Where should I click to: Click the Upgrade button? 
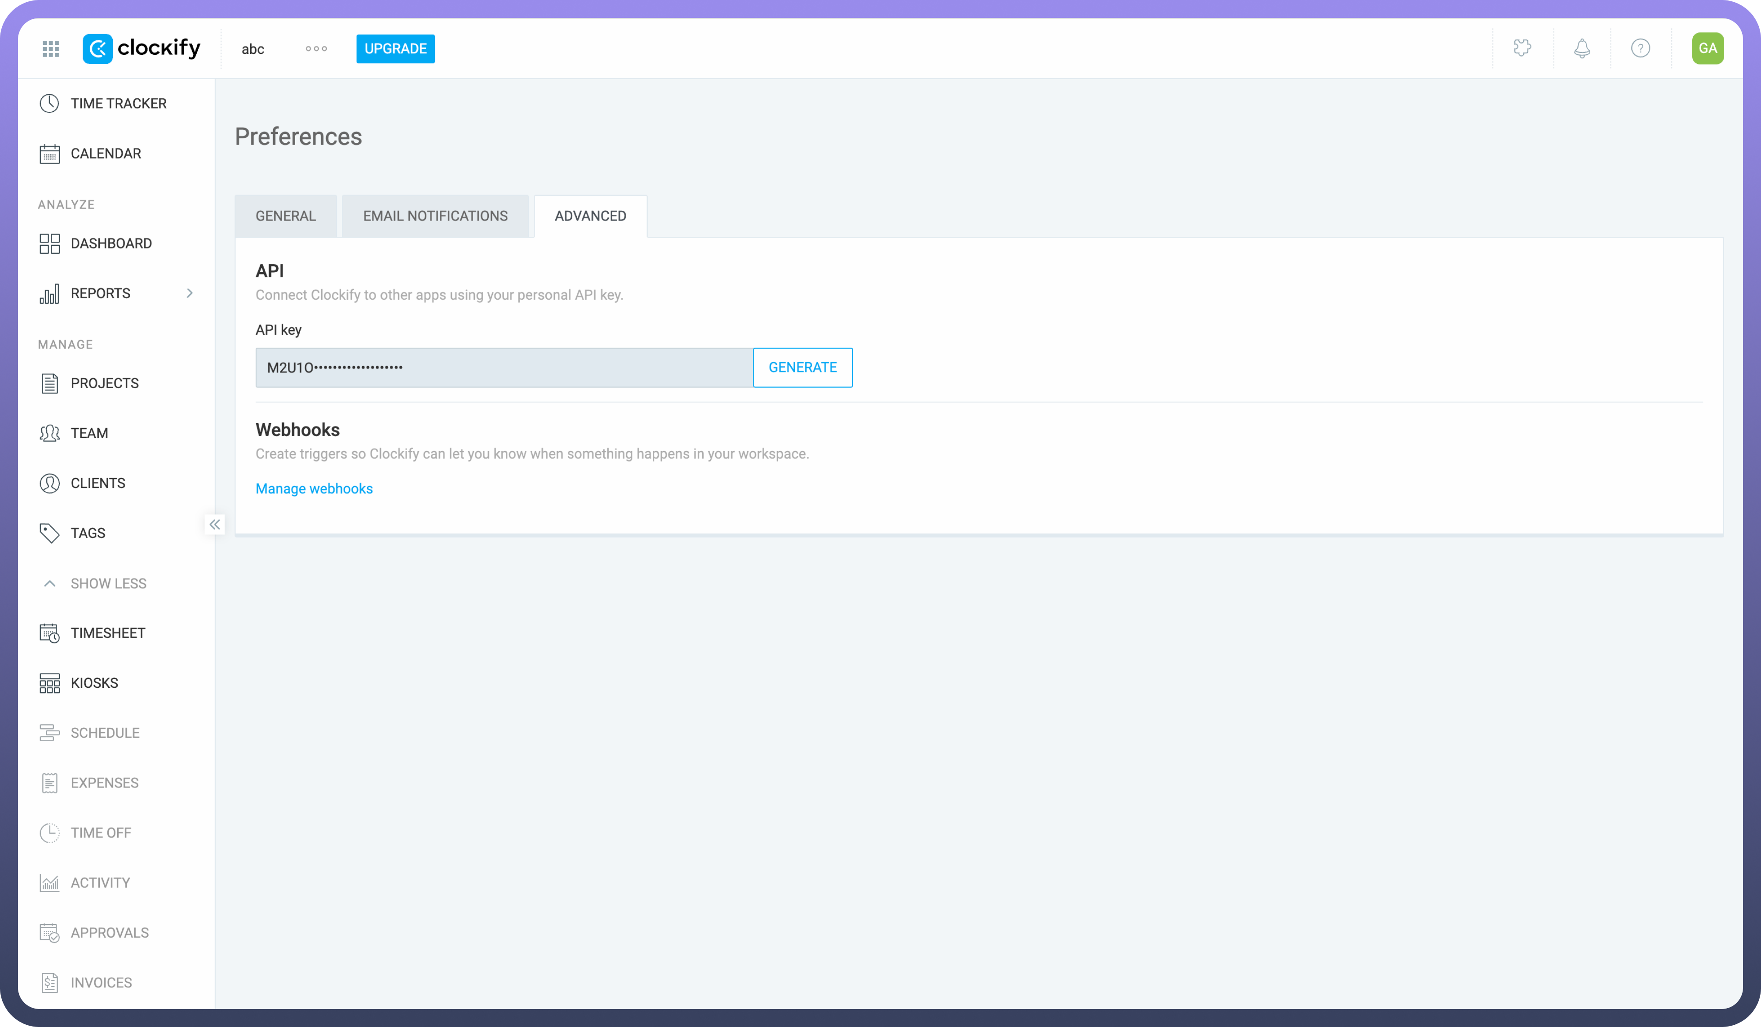point(395,49)
